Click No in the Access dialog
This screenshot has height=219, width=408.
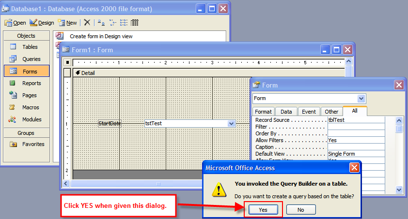click(x=301, y=210)
